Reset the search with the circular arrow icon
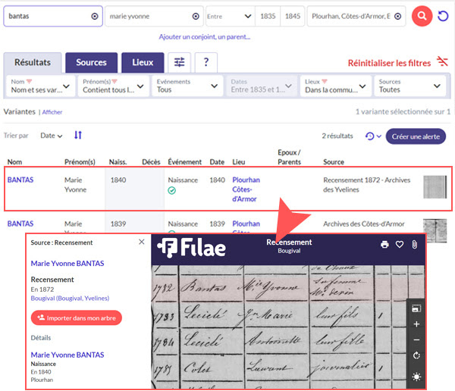 tap(444, 16)
